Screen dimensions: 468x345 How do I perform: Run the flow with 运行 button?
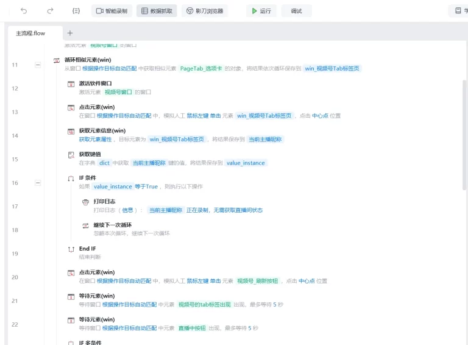[261, 11]
